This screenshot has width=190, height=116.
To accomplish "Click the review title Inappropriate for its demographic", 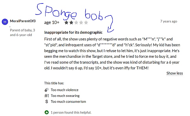I will point(73,32).
